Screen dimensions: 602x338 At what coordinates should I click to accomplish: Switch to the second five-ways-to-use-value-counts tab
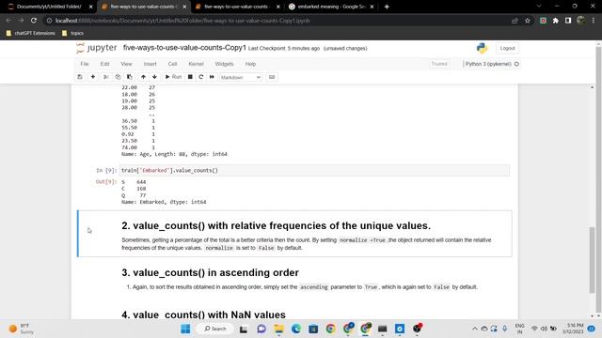click(x=236, y=7)
